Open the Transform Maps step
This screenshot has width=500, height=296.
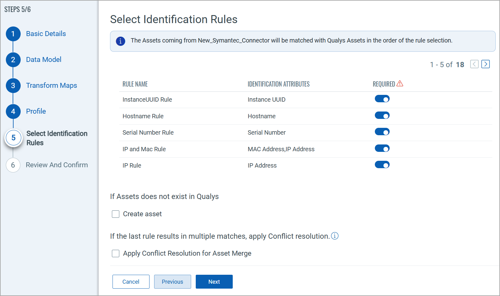coord(51,86)
